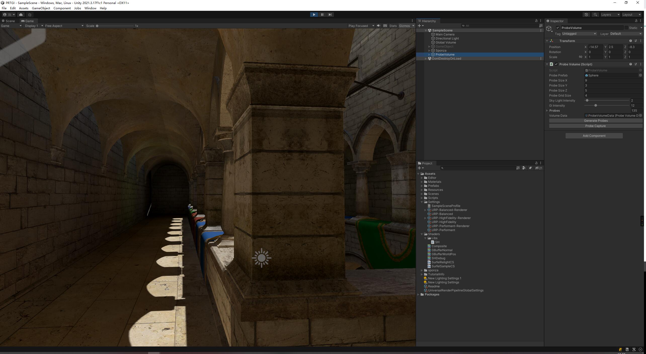Toggle the Frame Debugger grid icon in Game view
The width and height of the screenshot is (646, 354).
(385, 26)
